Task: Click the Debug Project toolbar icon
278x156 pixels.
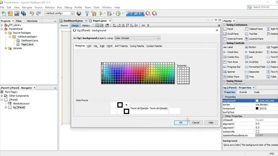Action: 109,13
